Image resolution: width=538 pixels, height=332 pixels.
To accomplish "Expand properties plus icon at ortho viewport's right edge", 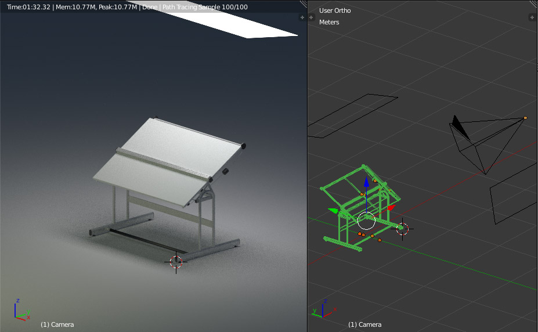I will [532, 17].
